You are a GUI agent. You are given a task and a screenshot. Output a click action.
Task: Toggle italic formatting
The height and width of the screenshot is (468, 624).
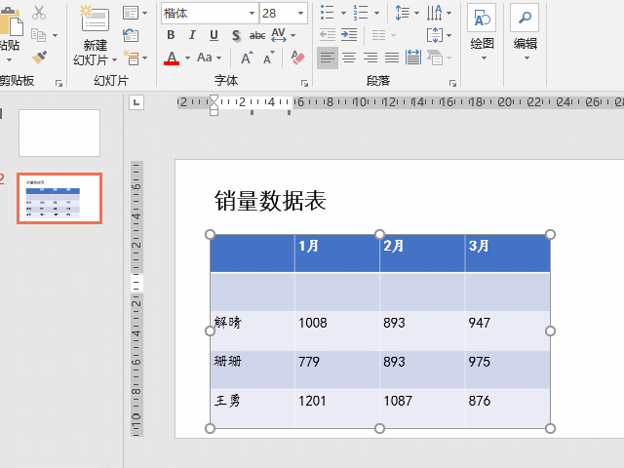click(x=192, y=35)
